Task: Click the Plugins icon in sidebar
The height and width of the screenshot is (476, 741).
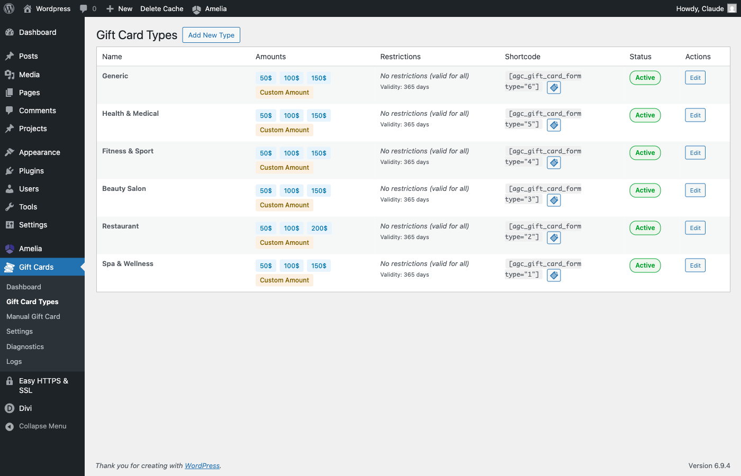Action: click(x=10, y=171)
